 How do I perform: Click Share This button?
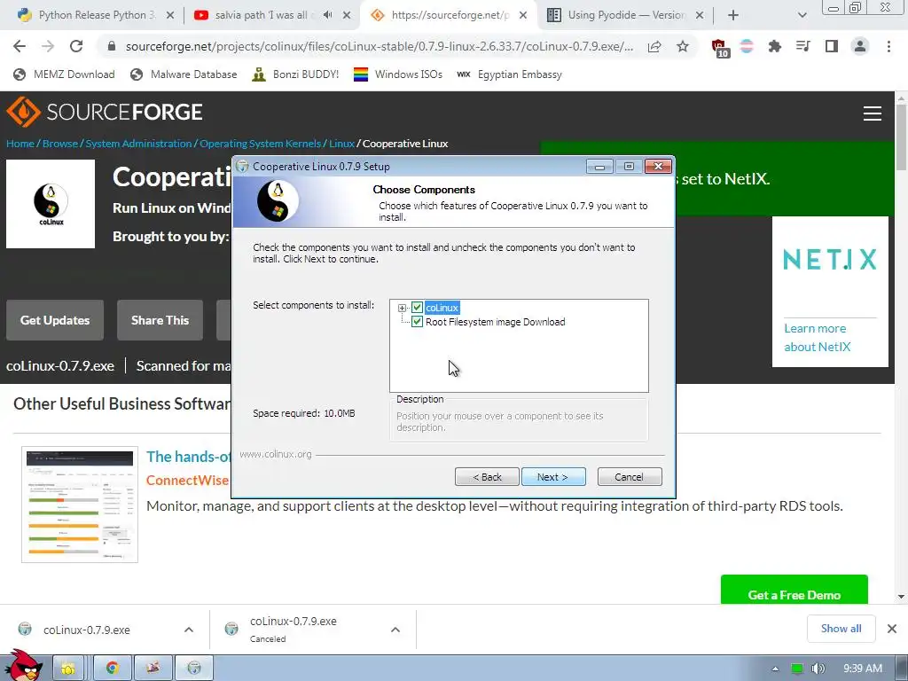(160, 320)
